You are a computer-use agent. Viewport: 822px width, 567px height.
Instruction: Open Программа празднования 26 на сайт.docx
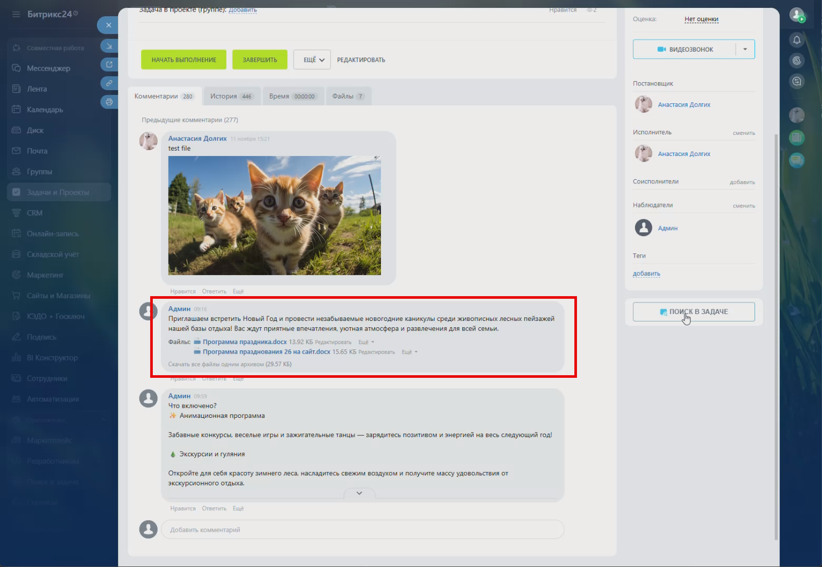pos(267,352)
